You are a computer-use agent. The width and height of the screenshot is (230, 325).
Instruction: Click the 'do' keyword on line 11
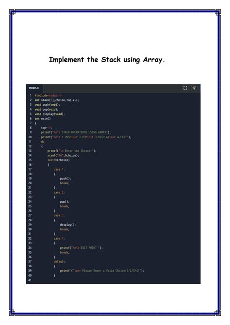(x=43, y=142)
